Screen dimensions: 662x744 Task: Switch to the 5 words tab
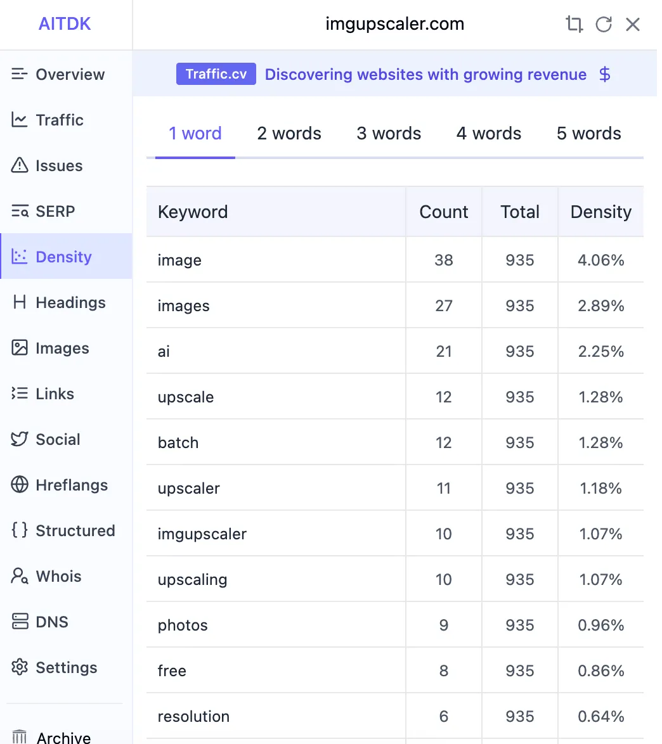coord(589,133)
